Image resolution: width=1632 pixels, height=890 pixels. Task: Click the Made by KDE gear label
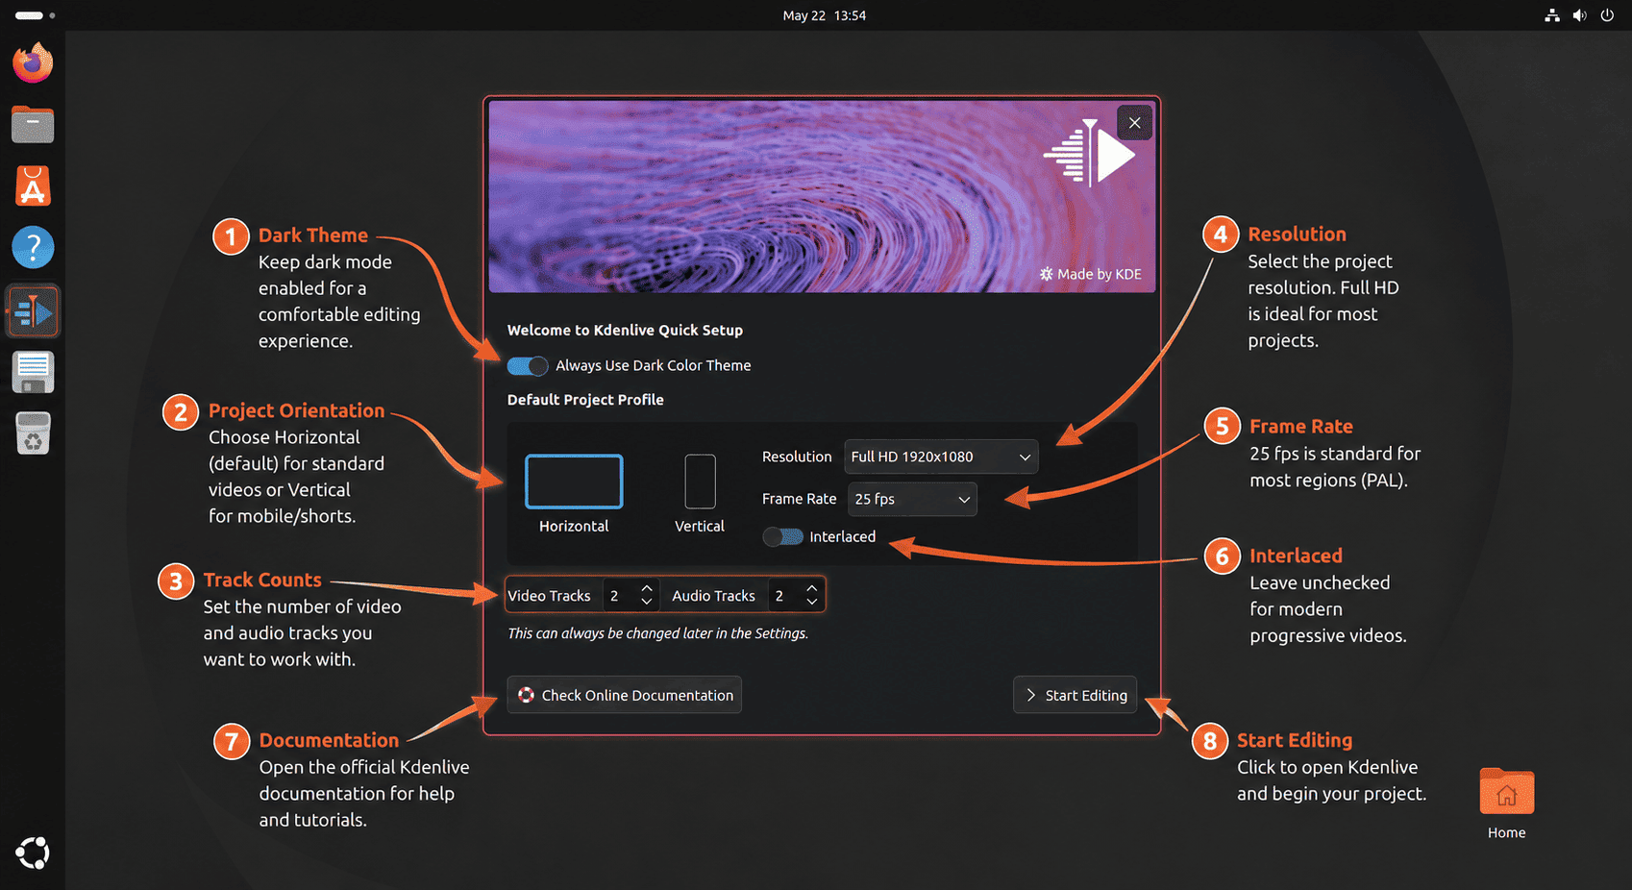(1091, 274)
